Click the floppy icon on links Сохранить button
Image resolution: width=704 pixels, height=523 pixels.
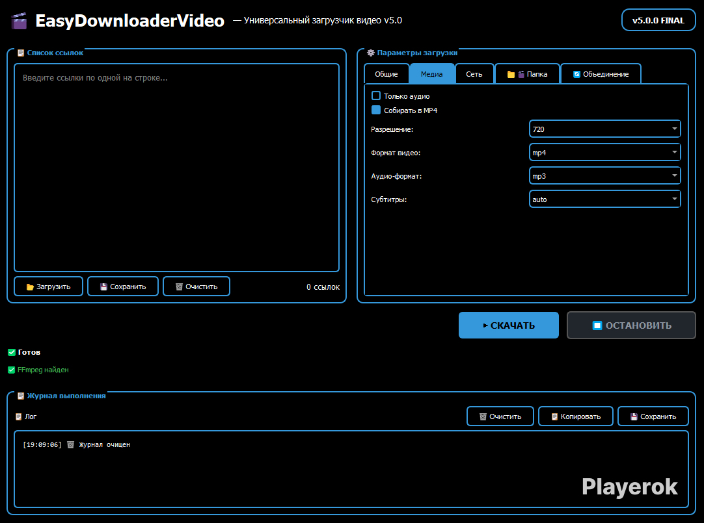point(103,287)
